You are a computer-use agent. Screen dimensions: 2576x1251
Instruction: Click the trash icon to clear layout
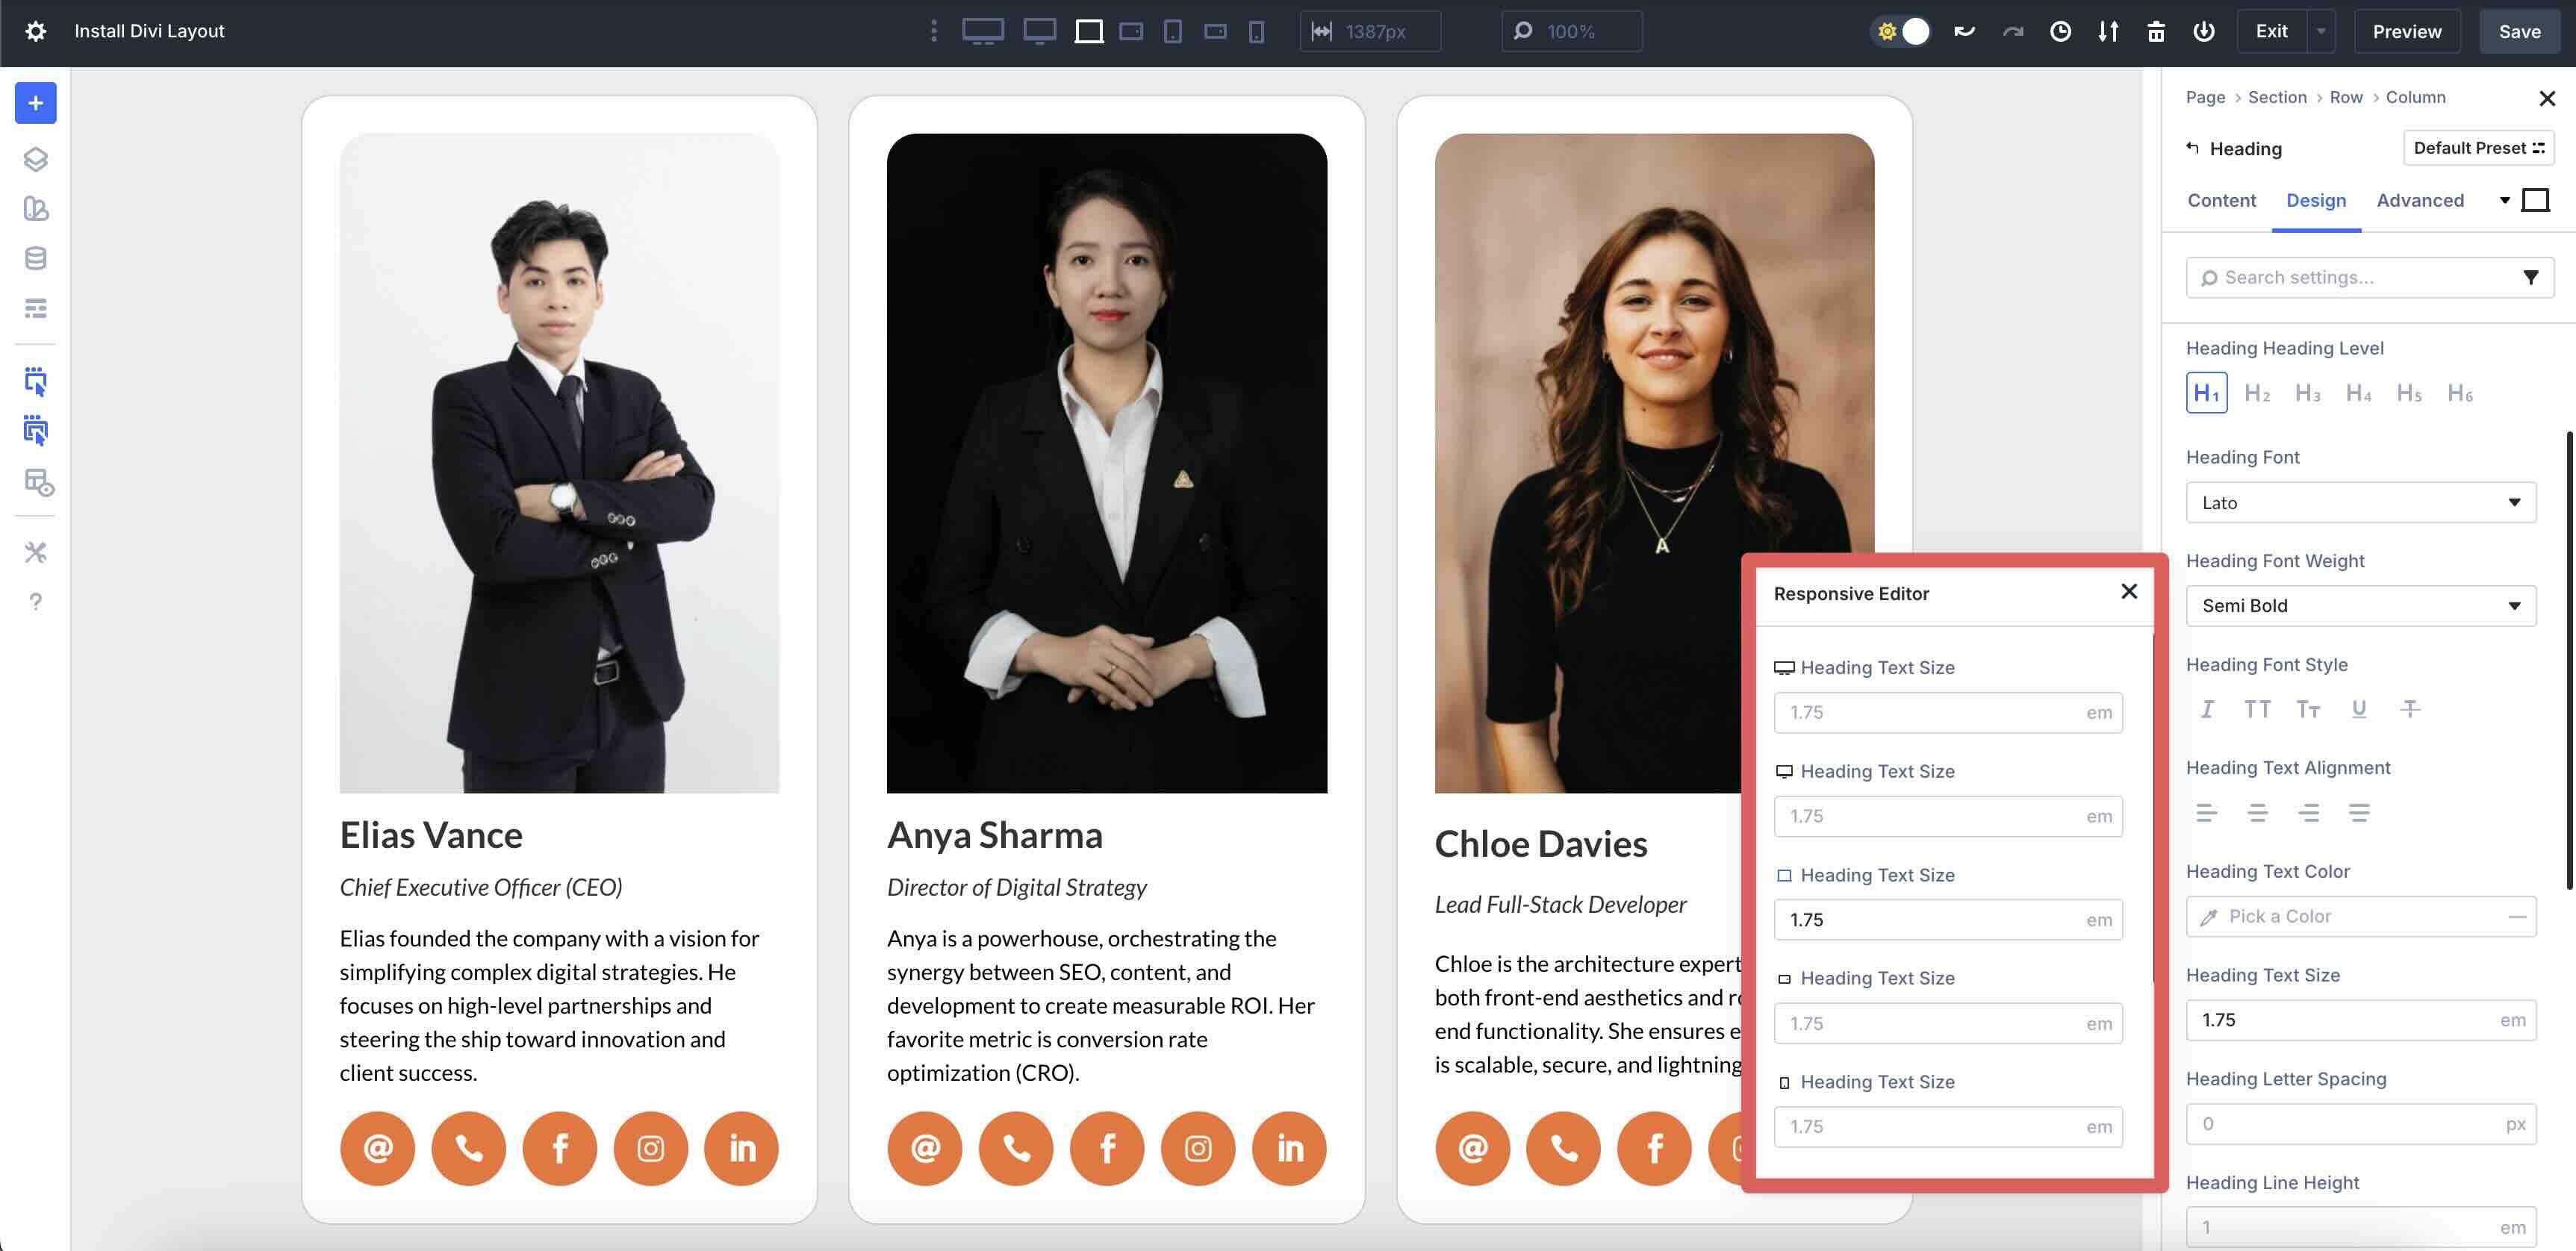pos(2156,31)
